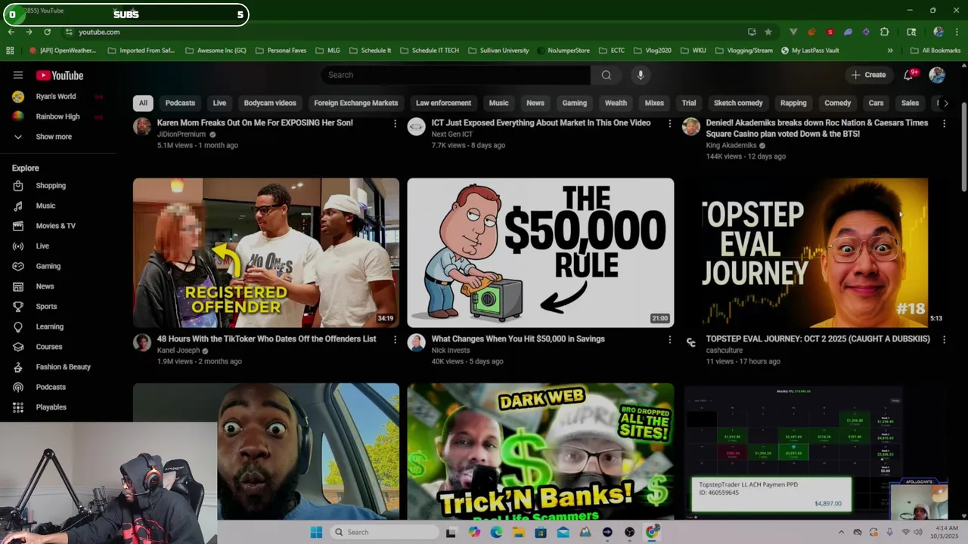Open browser extensions puzzle icon

click(x=884, y=32)
